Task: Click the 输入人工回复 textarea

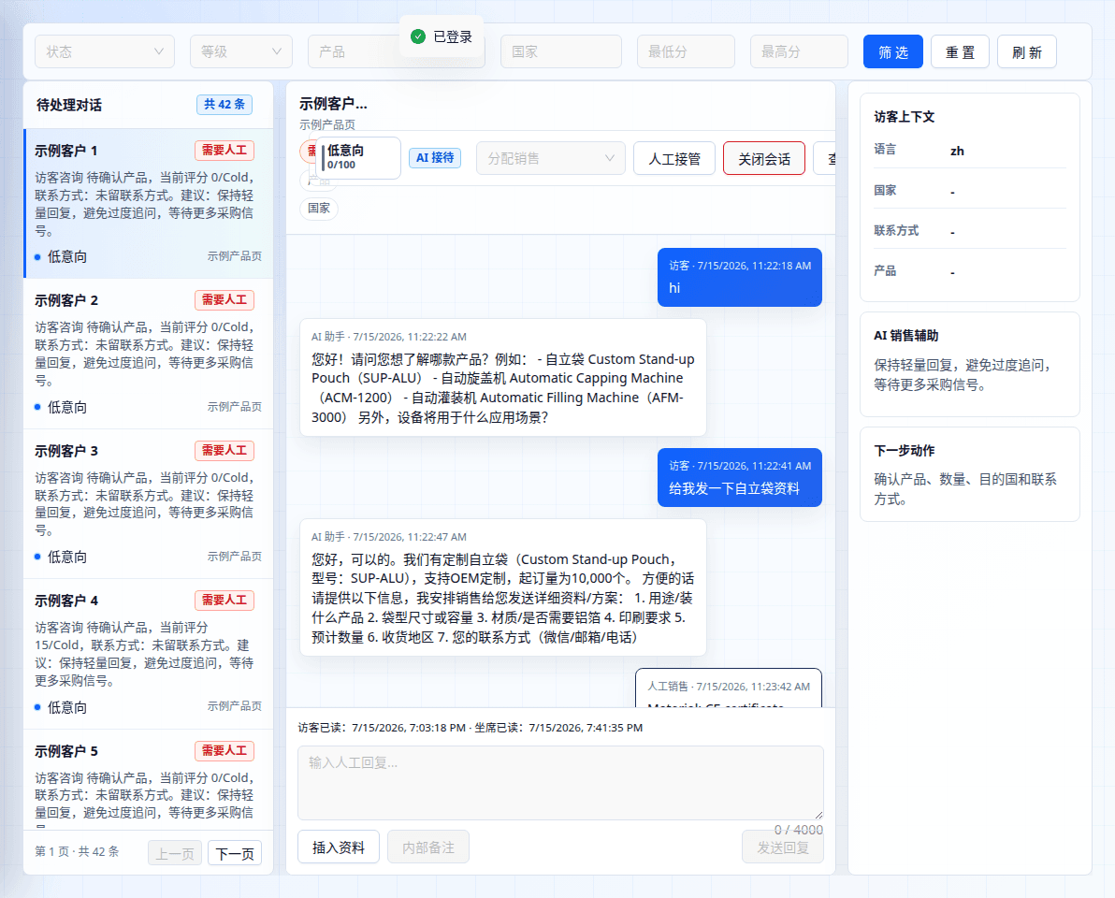Action: [560, 782]
